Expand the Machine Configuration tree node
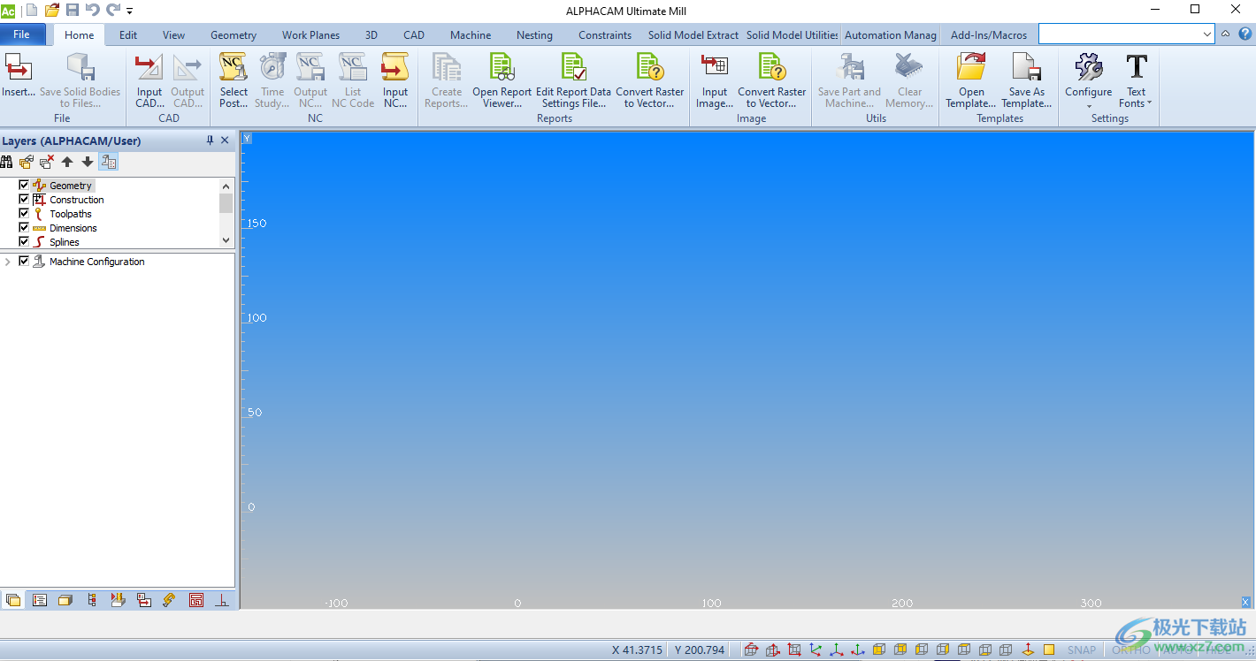This screenshot has width=1256, height=661. [8, 262]
